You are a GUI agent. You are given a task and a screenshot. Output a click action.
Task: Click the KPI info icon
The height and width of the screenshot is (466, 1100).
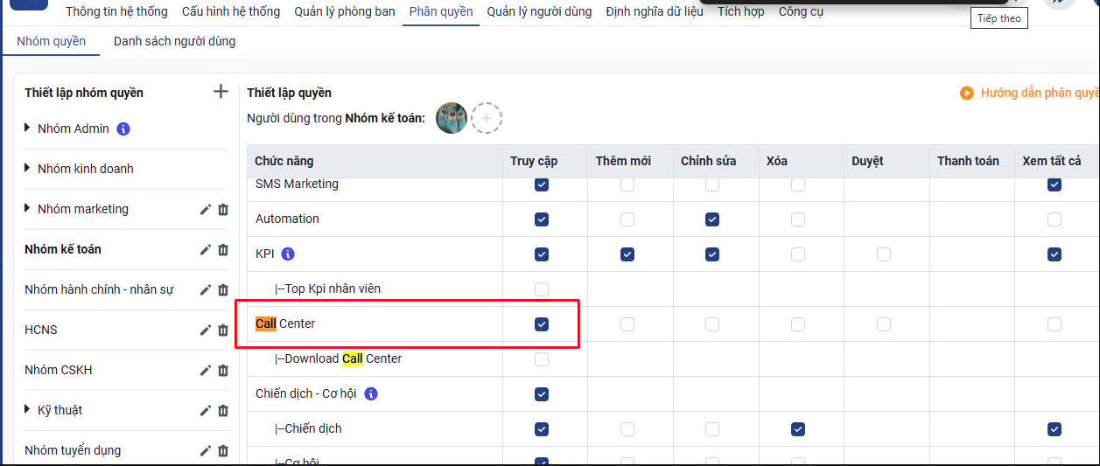(288, 254)
